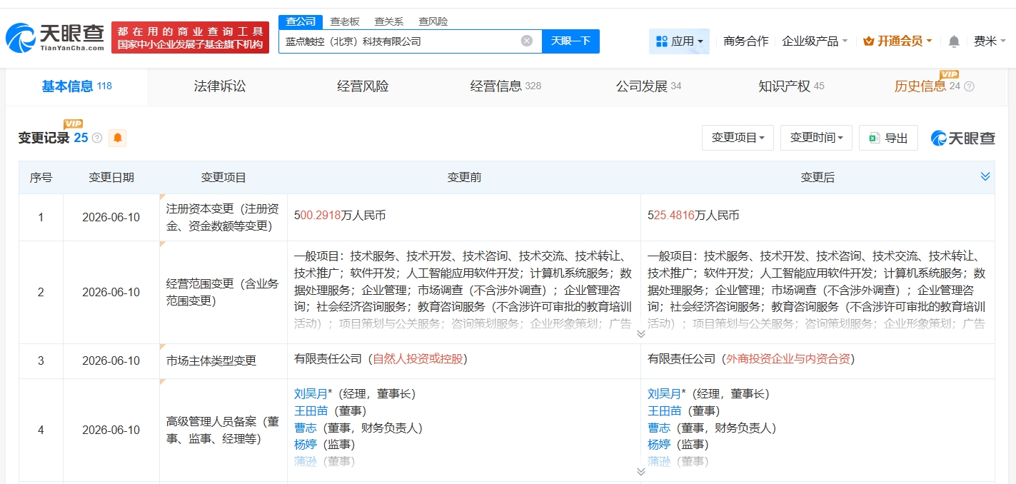Click the 高级管理人员备案 item cell

(x=223, y=430)
